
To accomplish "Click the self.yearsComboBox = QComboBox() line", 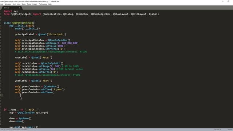I will (x=37, y=87).
